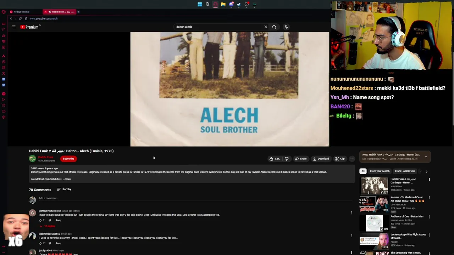Viewport: 454px width, 255px height.
Task: Open more actions ellipsis under the video
Action: tap(352, 159)
